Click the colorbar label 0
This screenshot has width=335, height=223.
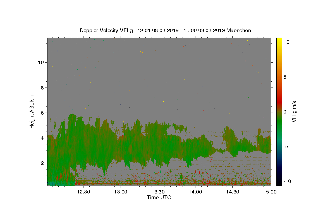click(285, 112)
